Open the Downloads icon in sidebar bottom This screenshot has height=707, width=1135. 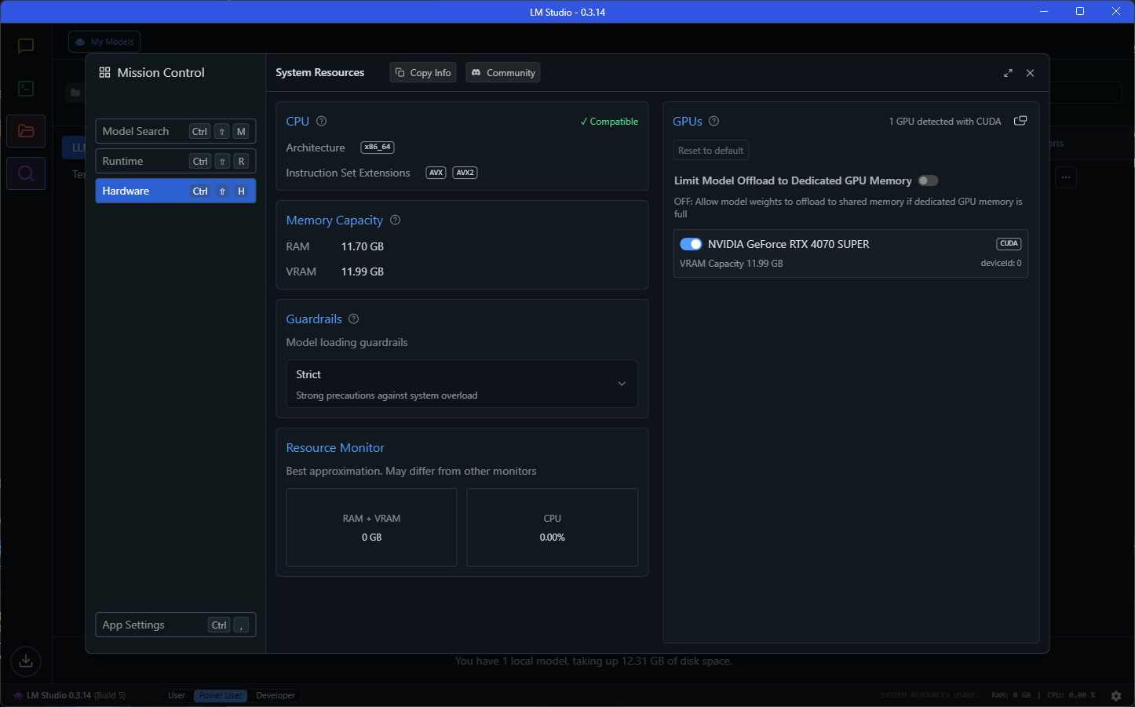click(26, 661)
